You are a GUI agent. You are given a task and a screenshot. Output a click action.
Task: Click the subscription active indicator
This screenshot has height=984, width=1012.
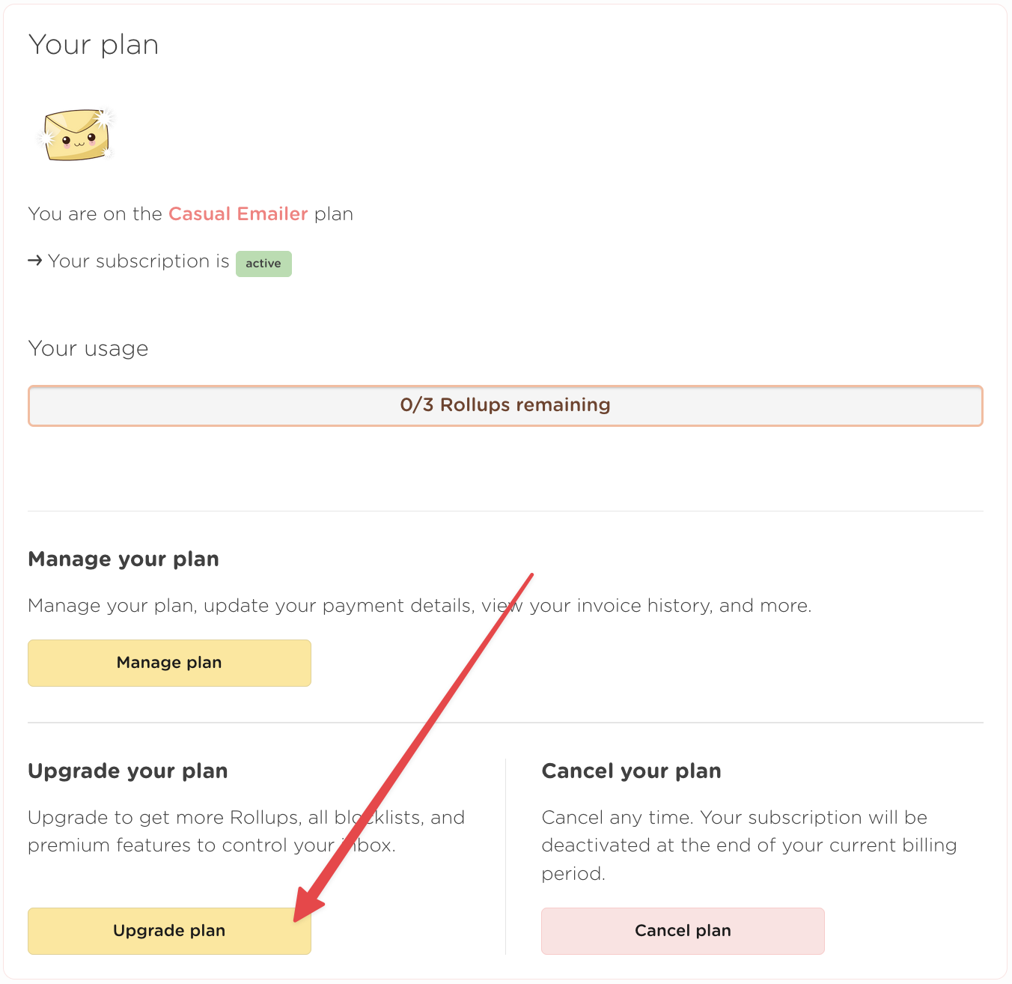point(263,264)
